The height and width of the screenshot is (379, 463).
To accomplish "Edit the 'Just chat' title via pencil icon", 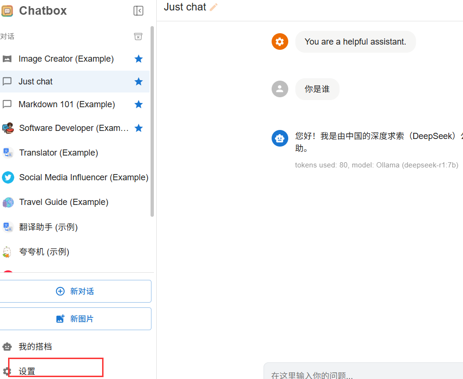I will pyautogui.click(x=213, y=7).
